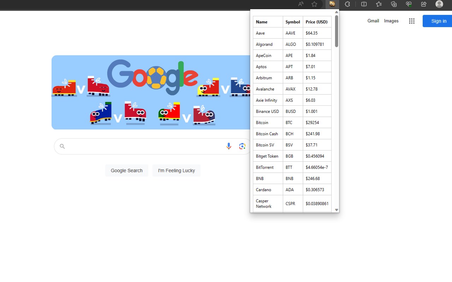Click the $0.03890861 Casper price
Image resolution: width=452 pixels, height=282 pixels.
[x=317, y=204]
